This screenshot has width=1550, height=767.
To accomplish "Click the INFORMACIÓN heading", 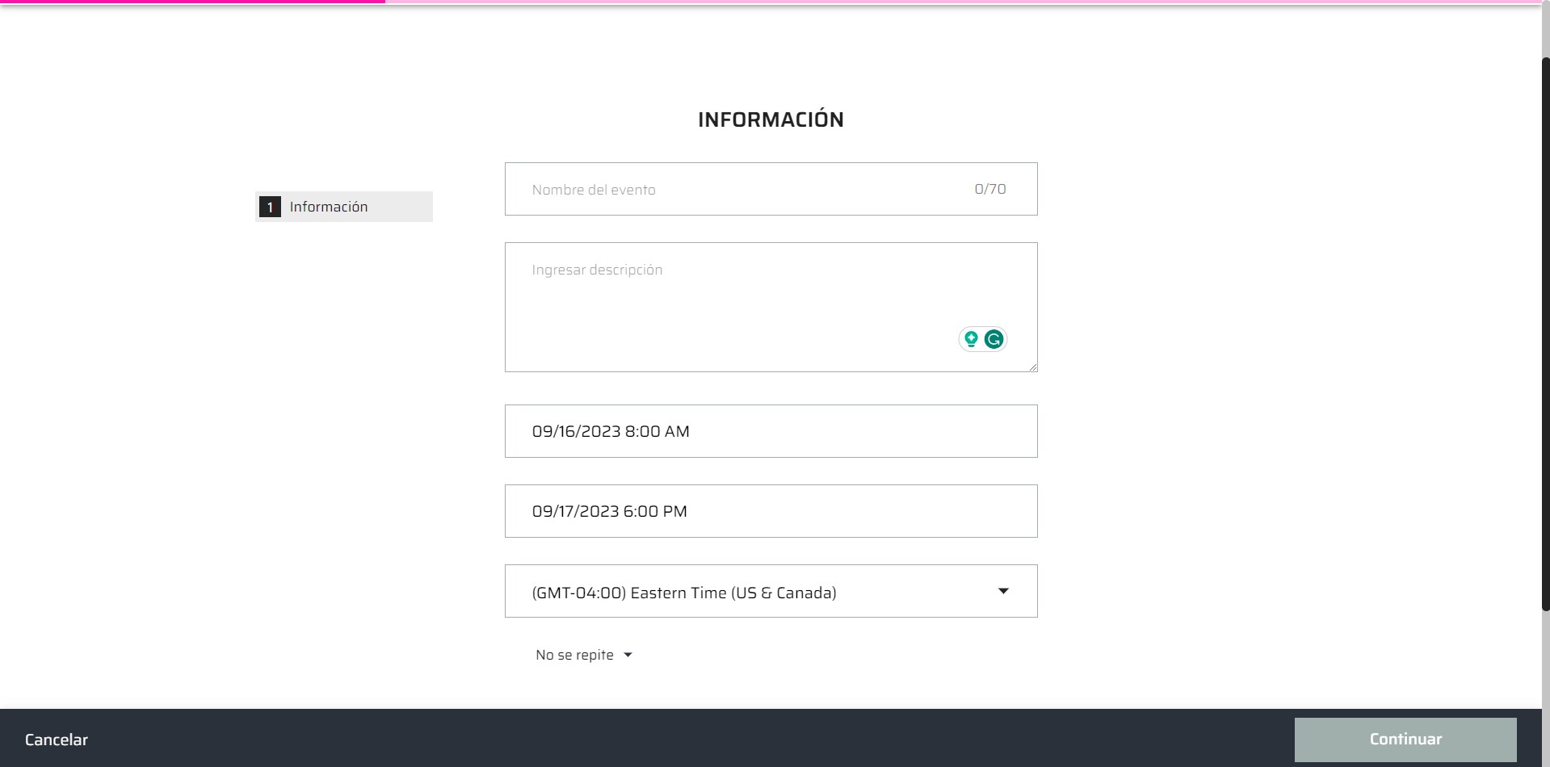I will 771,119.
